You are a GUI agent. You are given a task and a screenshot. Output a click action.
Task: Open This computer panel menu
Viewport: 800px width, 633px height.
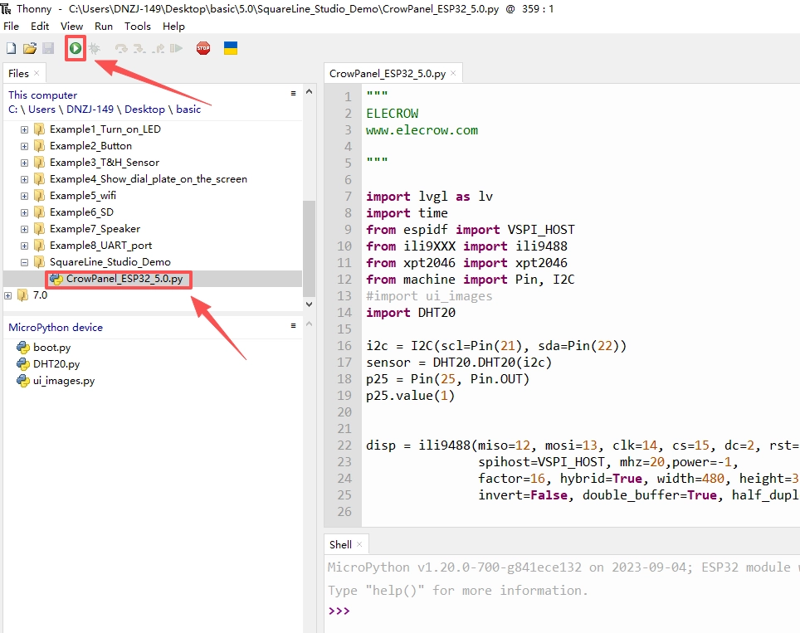pos(294,94)
